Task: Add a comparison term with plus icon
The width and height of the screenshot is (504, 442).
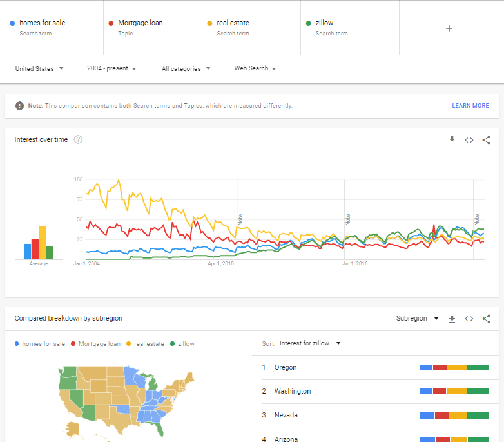Action: pos(449,28)
